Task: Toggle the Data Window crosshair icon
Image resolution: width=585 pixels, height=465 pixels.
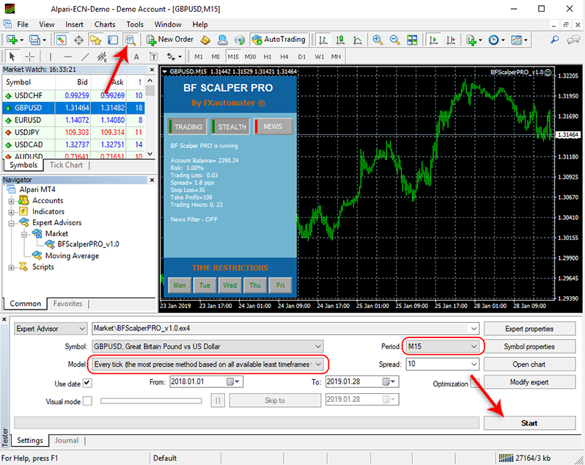Action: pyautogui.click(x=78, y=40)
